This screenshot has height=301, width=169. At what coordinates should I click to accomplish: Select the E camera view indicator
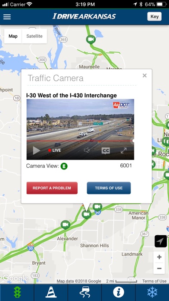point(64,166)
